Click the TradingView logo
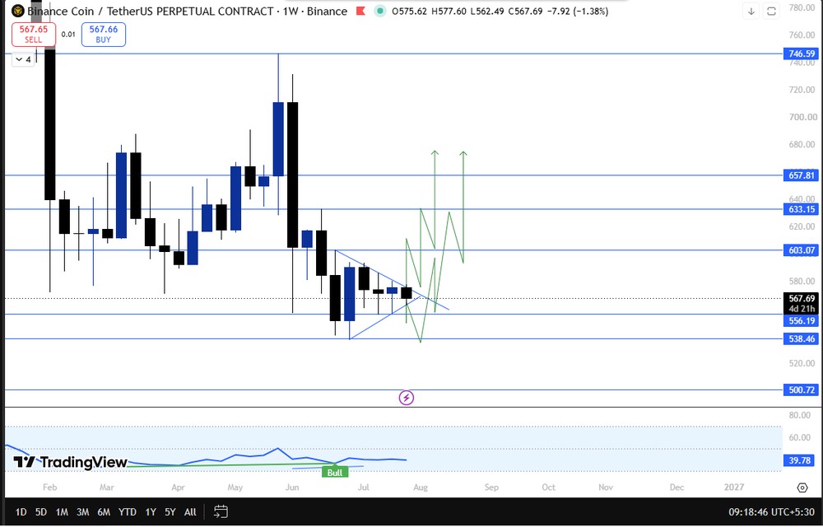Screen dimensions: 823x527 pos(70,462)
